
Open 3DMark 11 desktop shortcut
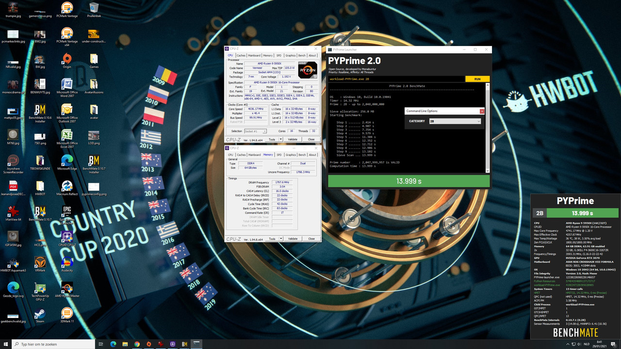pos(67,315)
